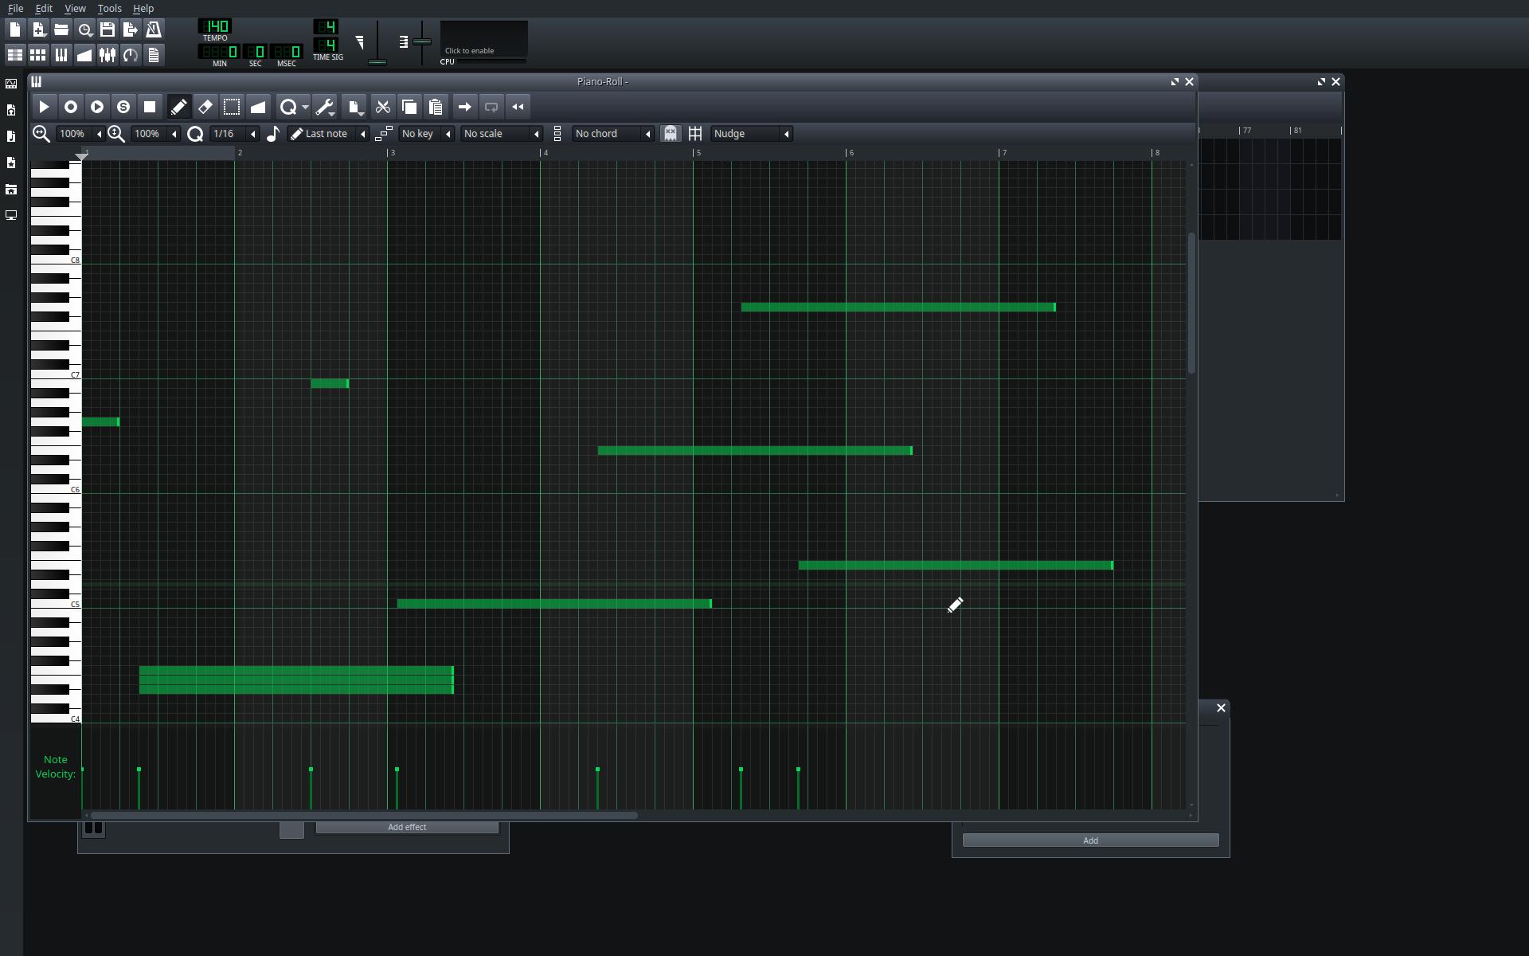Toggle the ghost notes icon
The image size is (1529, 956).
tap(671, 134)
